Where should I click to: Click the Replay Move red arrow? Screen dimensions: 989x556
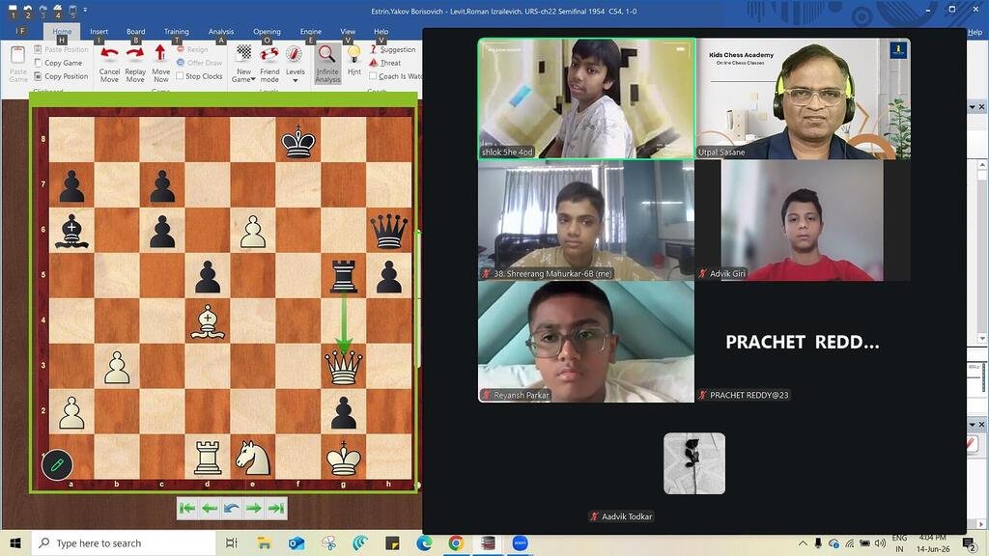pyautogui.click(x=135, y=54)
